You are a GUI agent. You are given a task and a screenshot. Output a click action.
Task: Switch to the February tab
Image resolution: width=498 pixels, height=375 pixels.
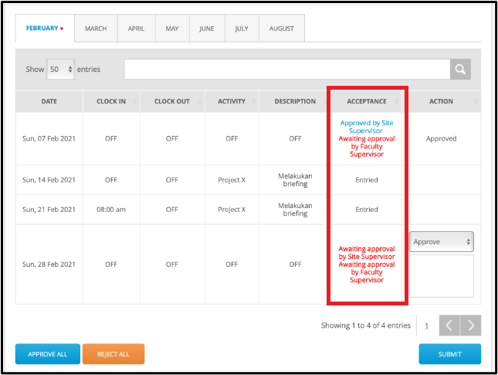[45, 28]
